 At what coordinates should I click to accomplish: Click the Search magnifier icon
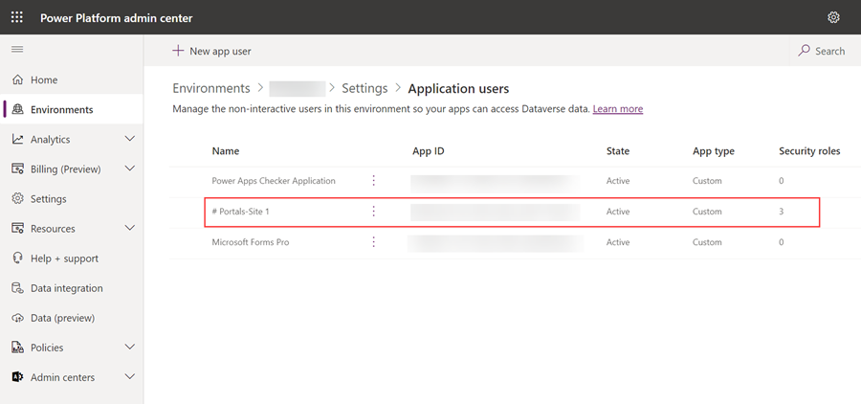click(x=805, y=51)
